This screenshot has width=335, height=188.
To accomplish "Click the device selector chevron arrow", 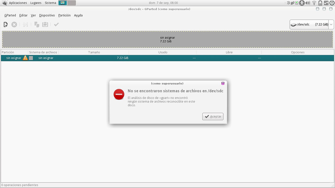I will pos(331,24).
